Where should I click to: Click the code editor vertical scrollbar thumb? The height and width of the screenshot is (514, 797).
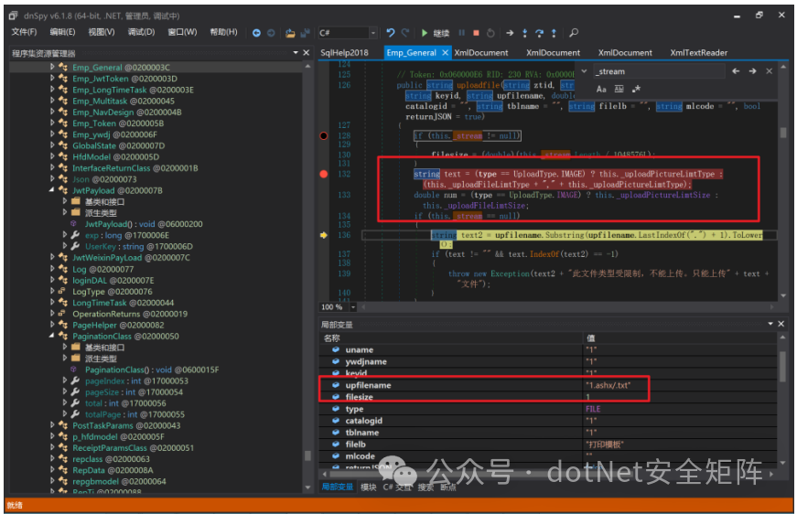(782, 133)
